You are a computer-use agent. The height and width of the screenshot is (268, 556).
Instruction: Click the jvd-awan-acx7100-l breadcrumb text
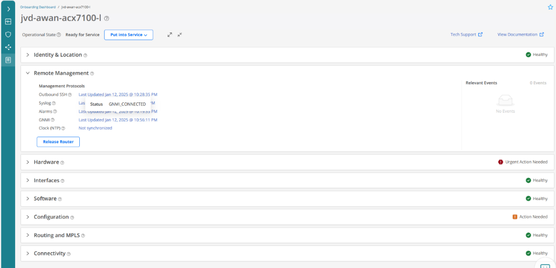75,7
